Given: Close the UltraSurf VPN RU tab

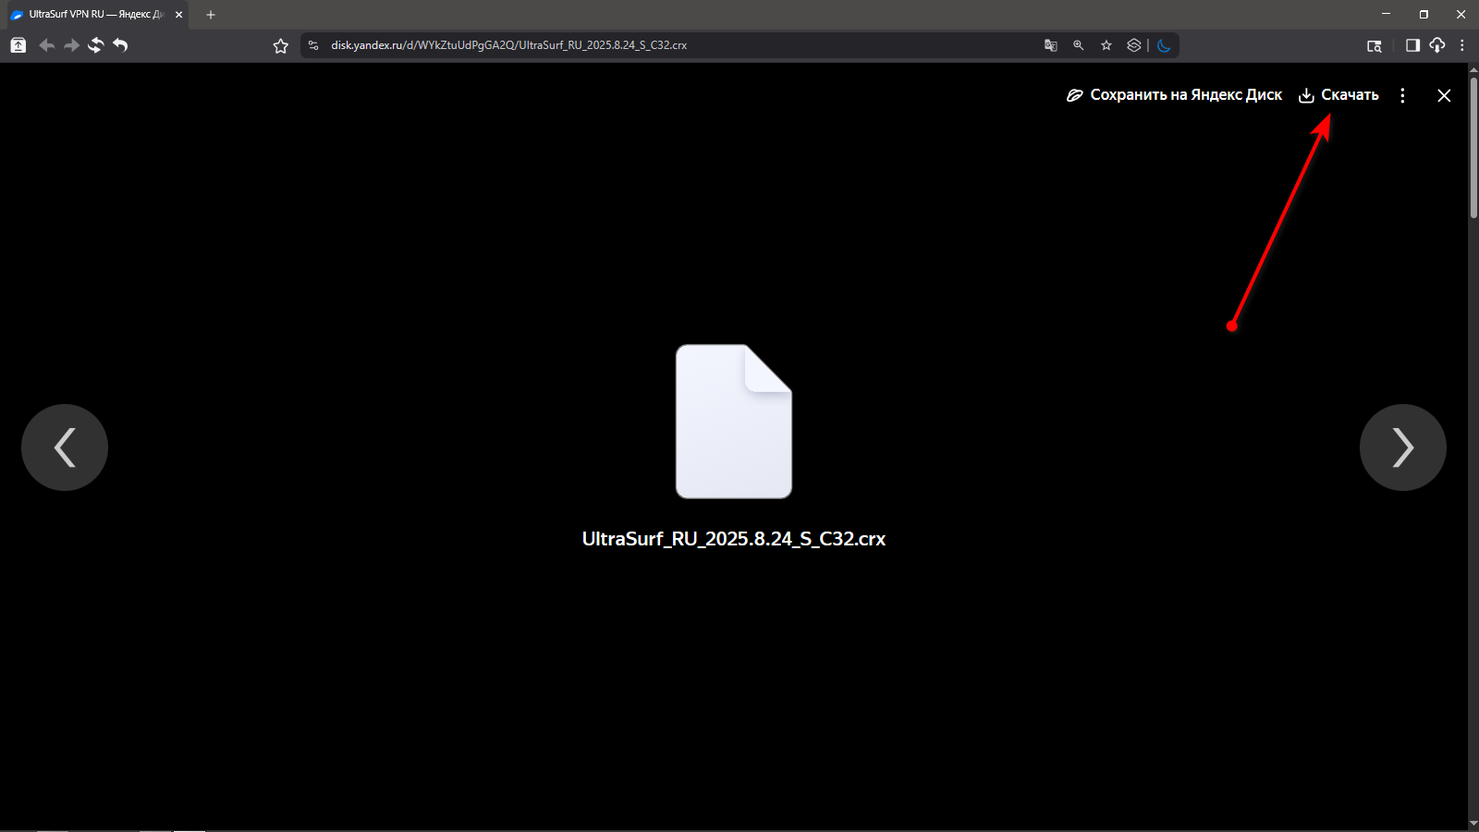Looking at the screenshot, I should [x=178, y=15].
